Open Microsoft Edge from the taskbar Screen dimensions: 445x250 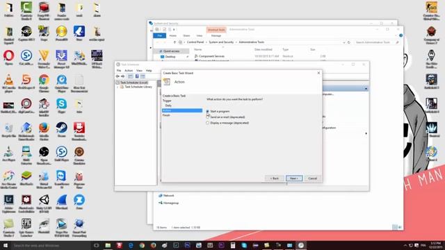click(x=131, y=245)
